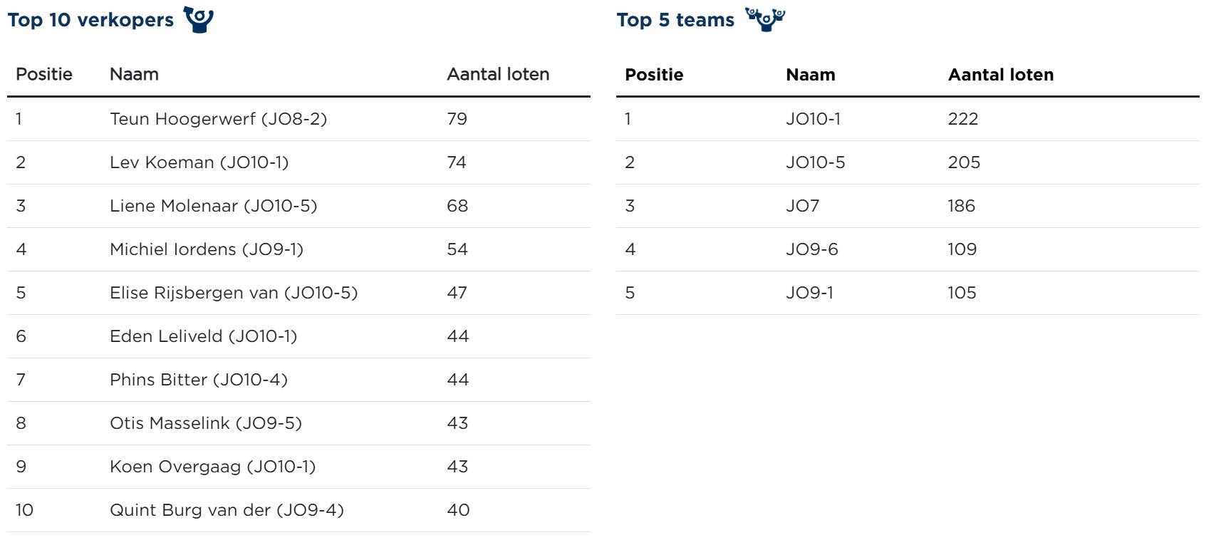Image resolution: width=1221 pixels, height=550 pixels.
Task: Click Quint Burg van der (JO9-4)
Action: click(x=227, y=510)
